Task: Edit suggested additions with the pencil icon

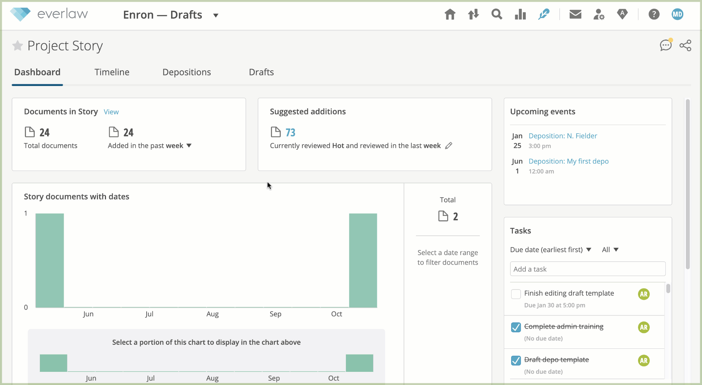Action: pyautogui.click(x=449, y=146)
